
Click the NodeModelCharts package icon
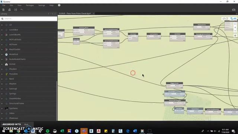6,59
